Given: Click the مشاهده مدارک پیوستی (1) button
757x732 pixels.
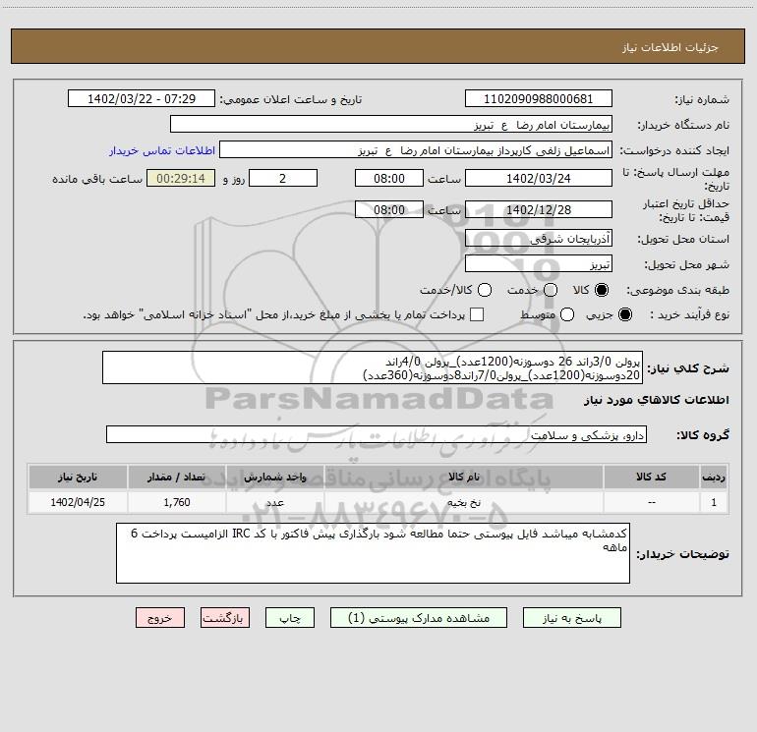Looking at the screenshot, I should (419, 618).
